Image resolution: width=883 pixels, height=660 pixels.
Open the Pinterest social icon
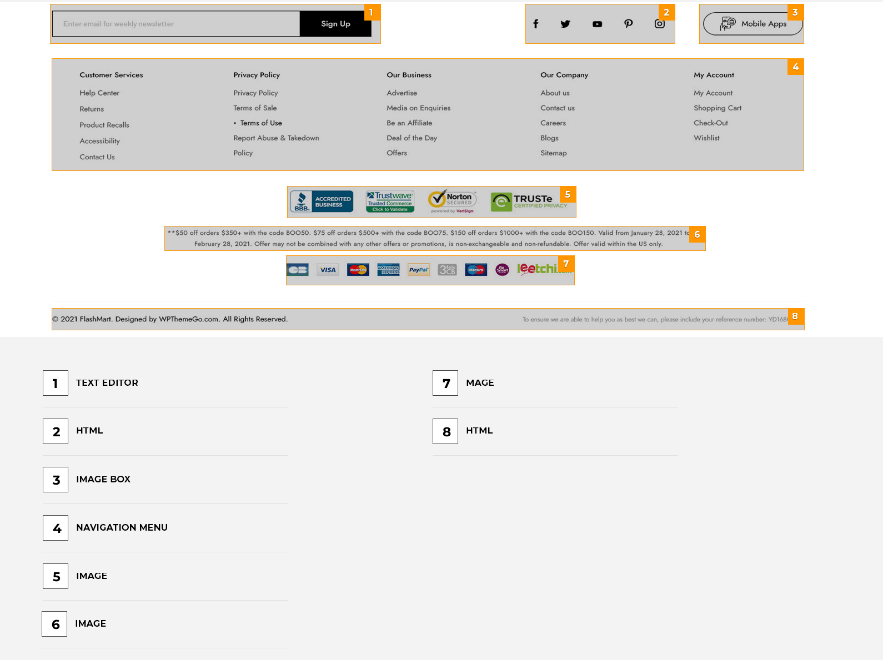click(x=628, y=24)
